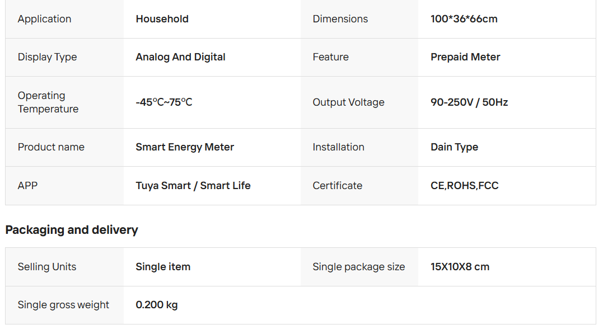
Task: Click the "Household" application value
Action: coord(162,19)
